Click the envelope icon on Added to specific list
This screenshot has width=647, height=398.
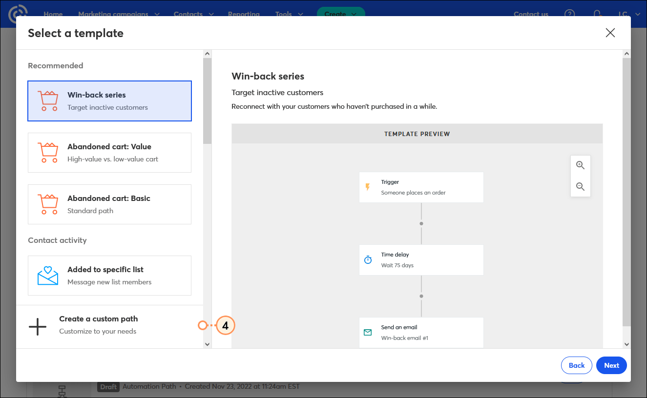tap(47, 275)
